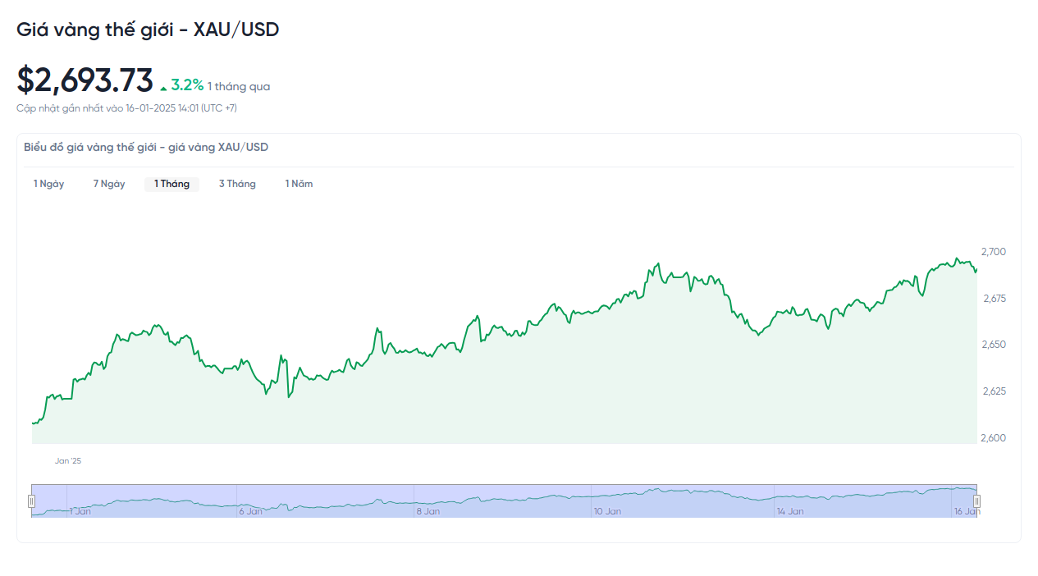Click the Giá vàng thế giới heading

148,30
